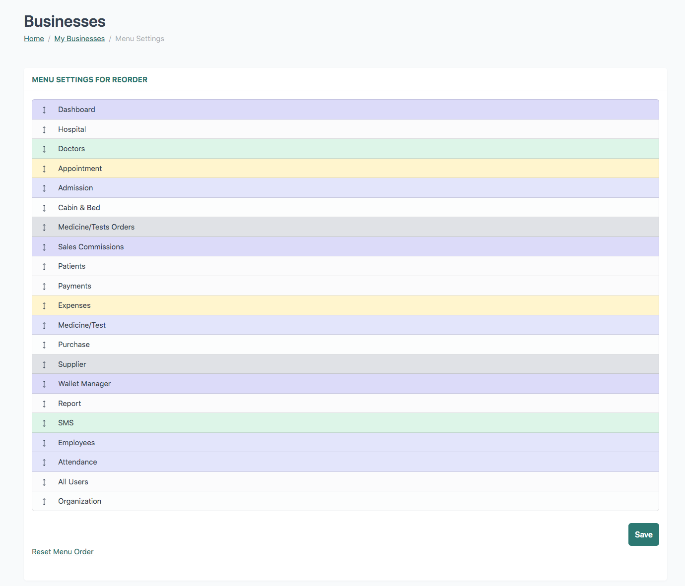The height and width of the screenshot is (586, 685).
Task: Select the Report row in list
Action: (x=69, y=404)
